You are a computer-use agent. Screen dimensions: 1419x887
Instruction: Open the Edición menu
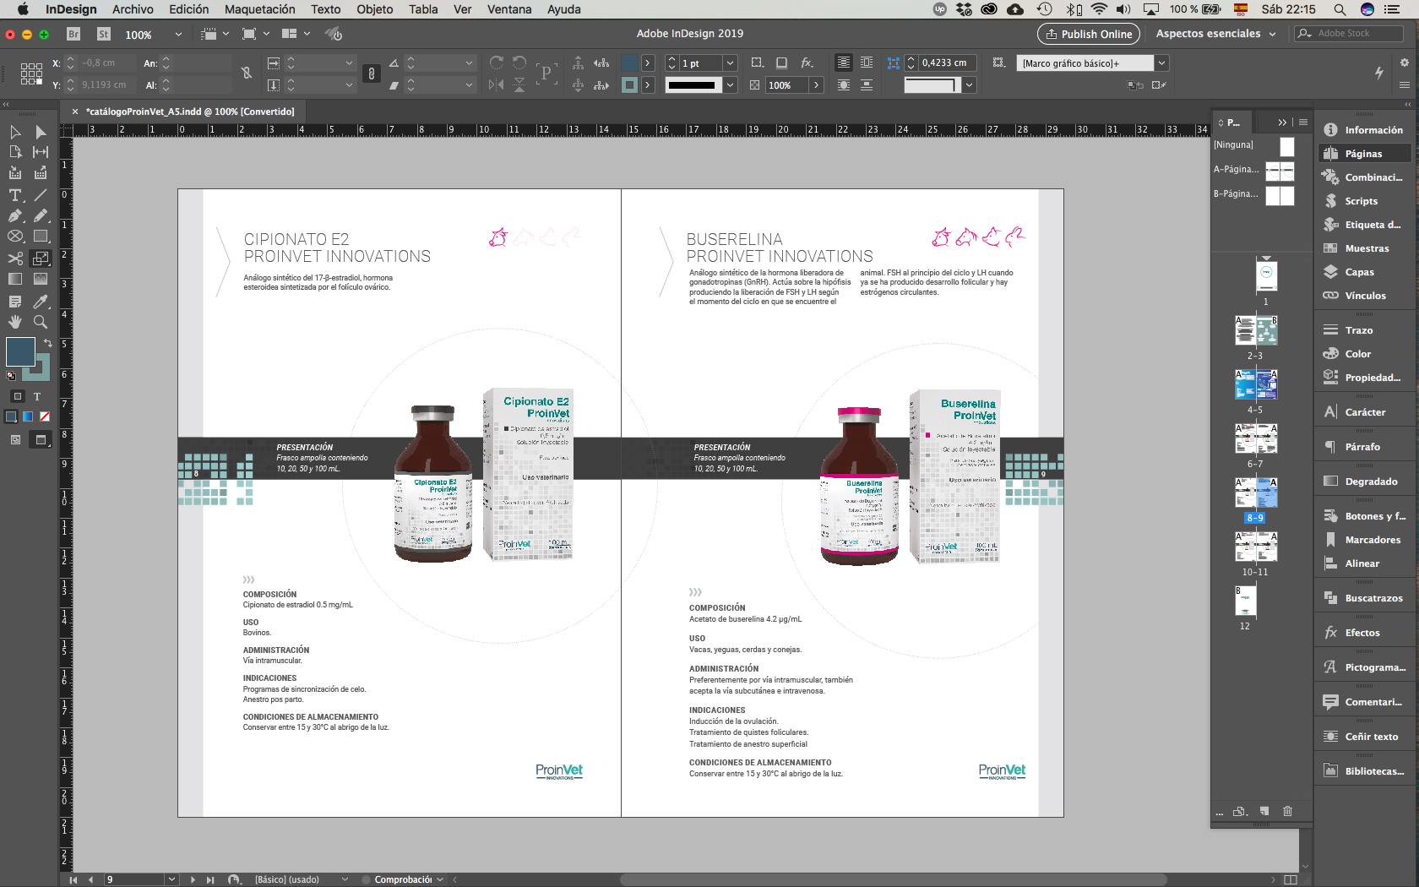188,9
